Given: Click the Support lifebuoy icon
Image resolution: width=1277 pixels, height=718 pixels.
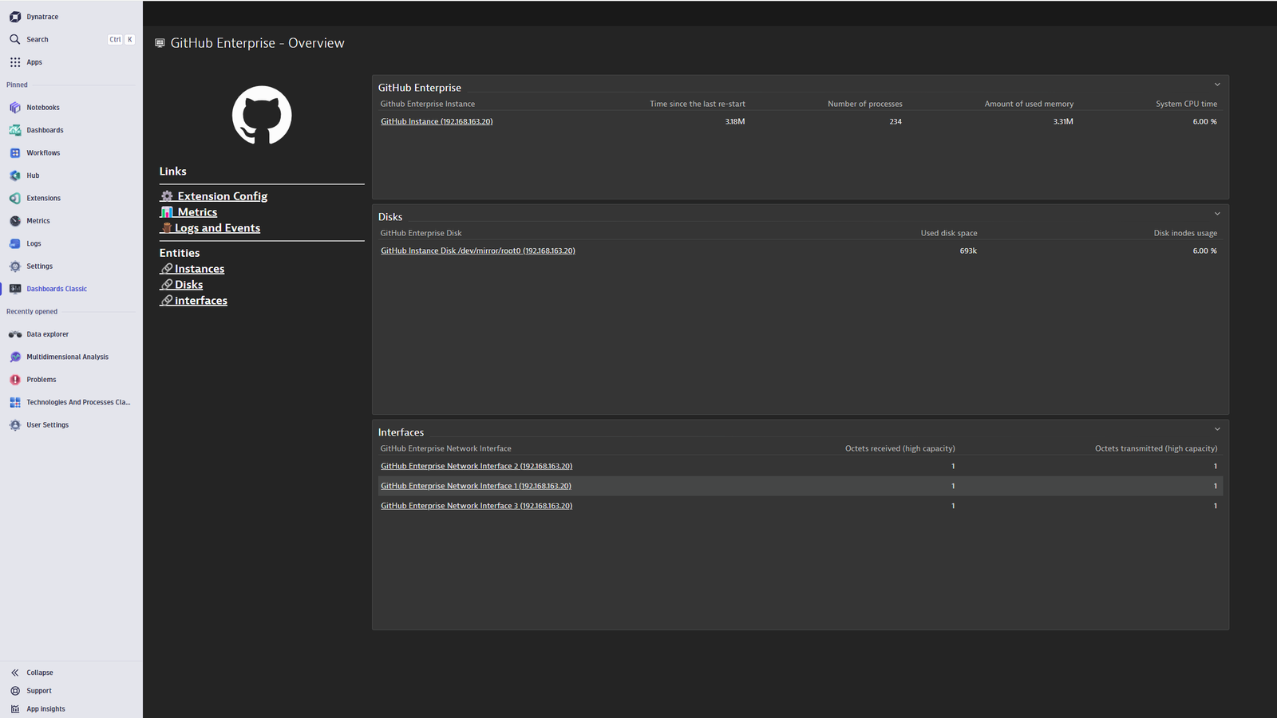Looking at the screenshot, I should [15, 691].
